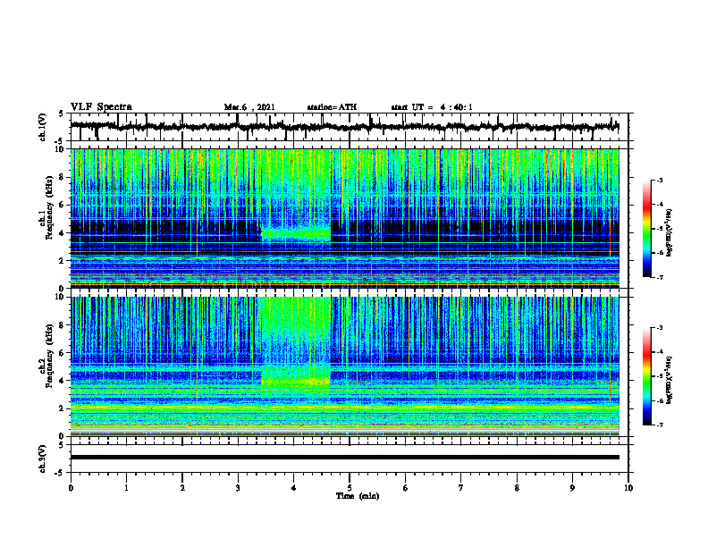
Task: Click the ch.1 spectrogram colorbar gradient
Action: [x=647, y=229]
